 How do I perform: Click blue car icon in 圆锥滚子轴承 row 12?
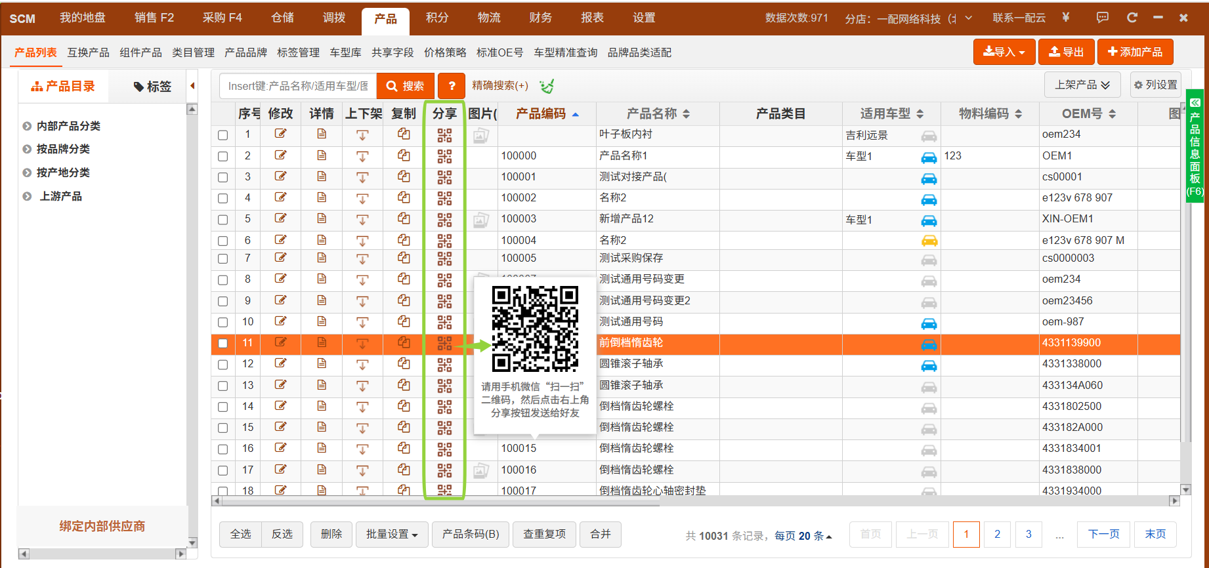(929, 365)
